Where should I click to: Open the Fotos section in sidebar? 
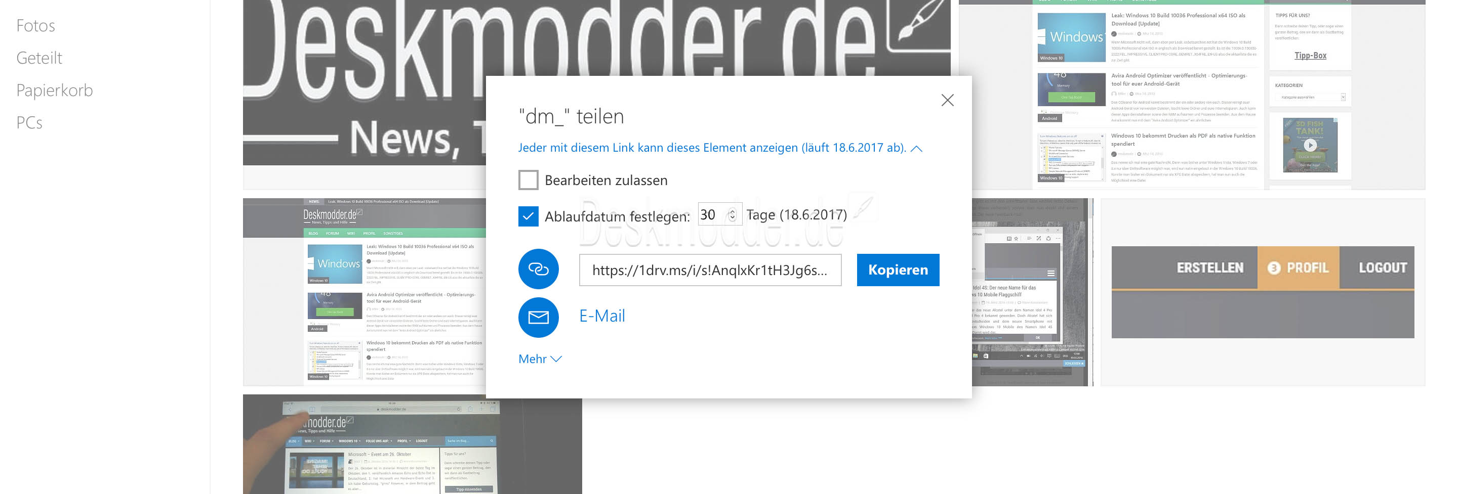[35, 25]
